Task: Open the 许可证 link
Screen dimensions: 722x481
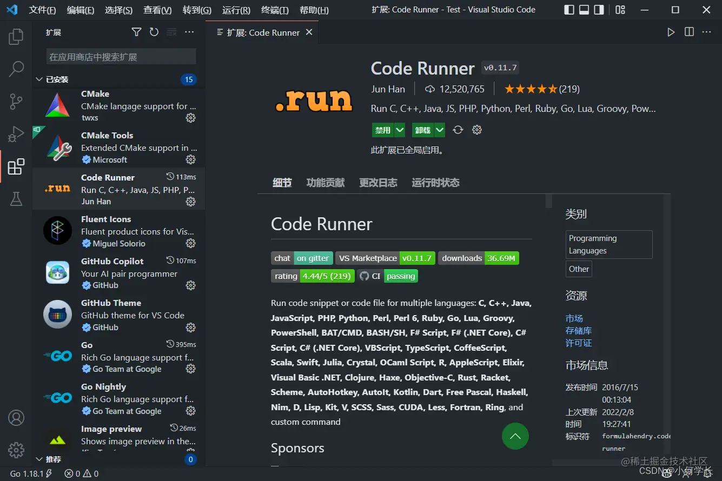Action: pos(579,343)
